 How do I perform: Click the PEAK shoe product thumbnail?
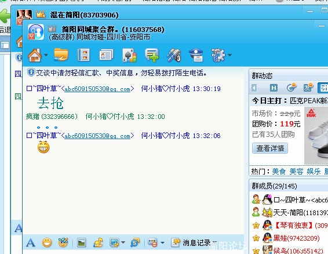point(316,135)
